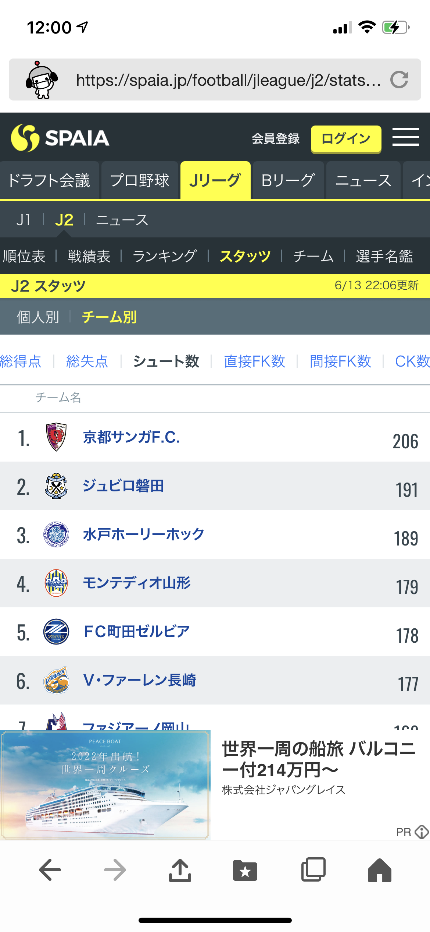Select the 個人別 stats view
Viewport: 430px width, 932px height.
(38, 317)
